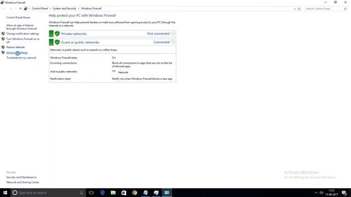Click the volume icon in the system tray
This screenshot has height=197, width=351.
pos(321,193)
